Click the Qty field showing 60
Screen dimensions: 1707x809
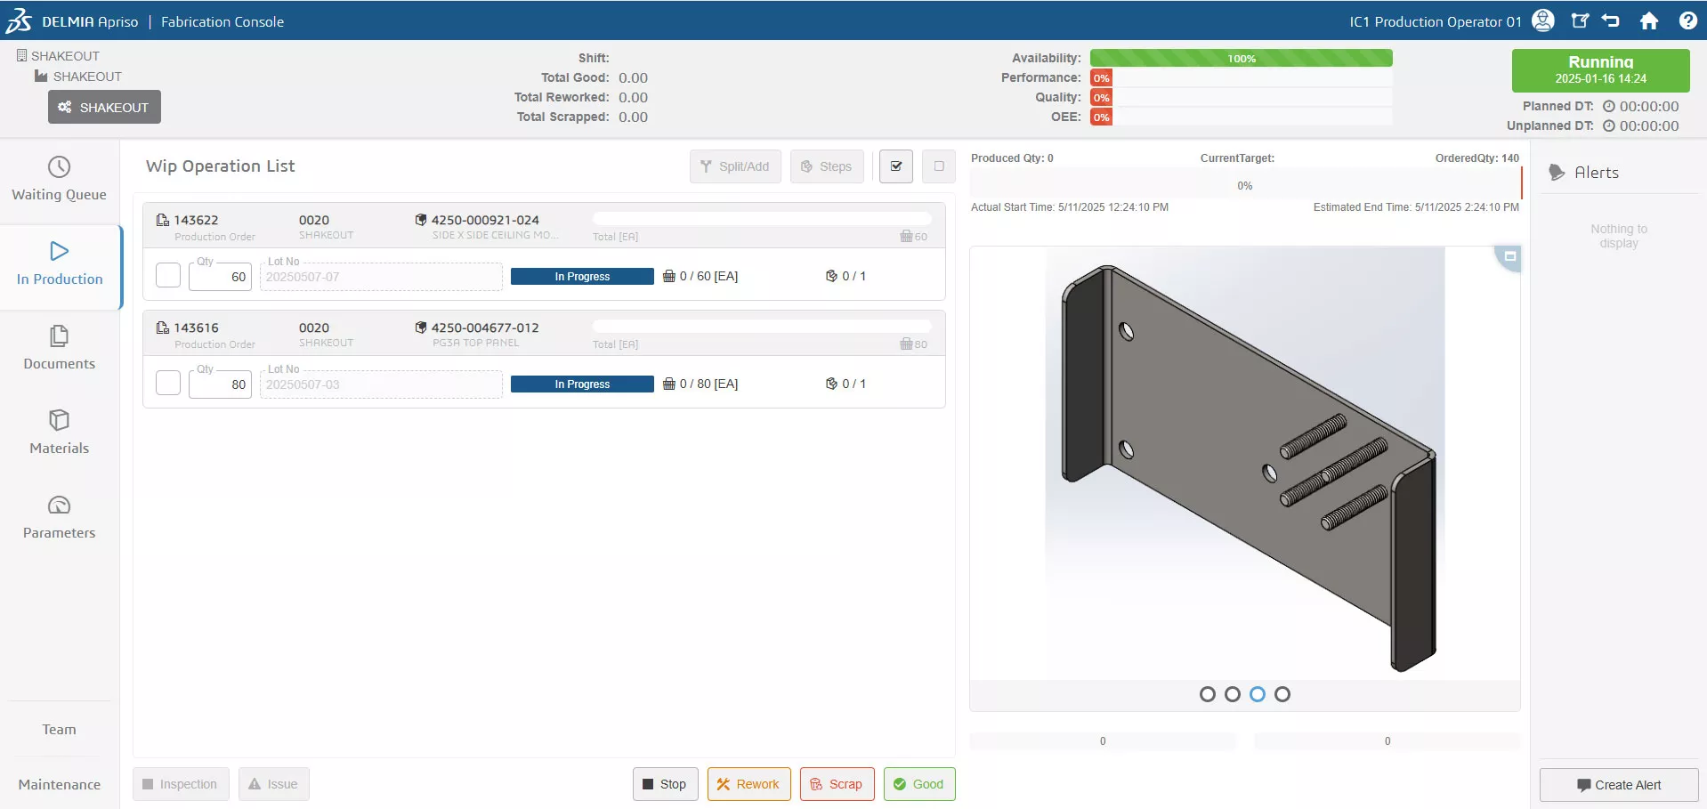pos(220,277)
